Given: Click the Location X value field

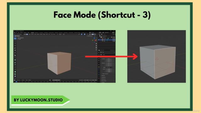Looking at the screenshot, I should 109,59.
